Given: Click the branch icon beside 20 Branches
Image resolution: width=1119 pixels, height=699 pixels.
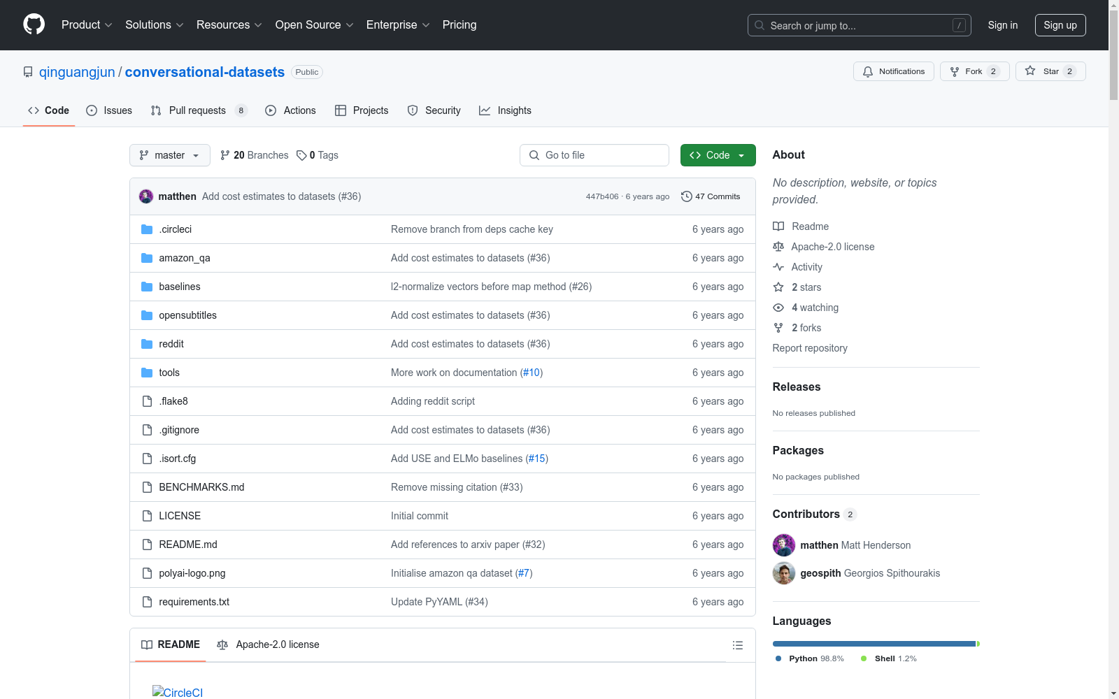Looking at the screenshot, I should [x=225, y=155].
